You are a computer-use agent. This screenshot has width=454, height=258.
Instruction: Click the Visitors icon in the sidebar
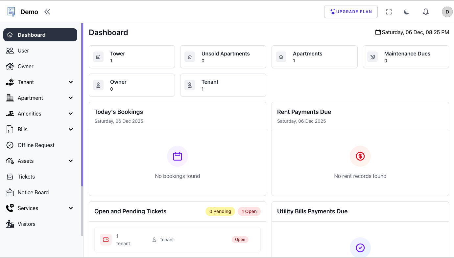10,224
